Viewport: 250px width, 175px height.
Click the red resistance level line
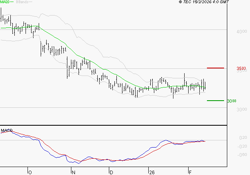(215, 68)
